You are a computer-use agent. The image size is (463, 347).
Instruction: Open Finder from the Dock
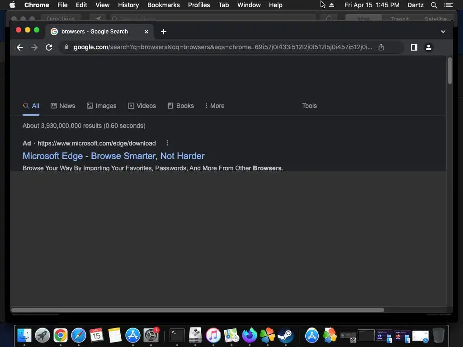click(24, 335)
